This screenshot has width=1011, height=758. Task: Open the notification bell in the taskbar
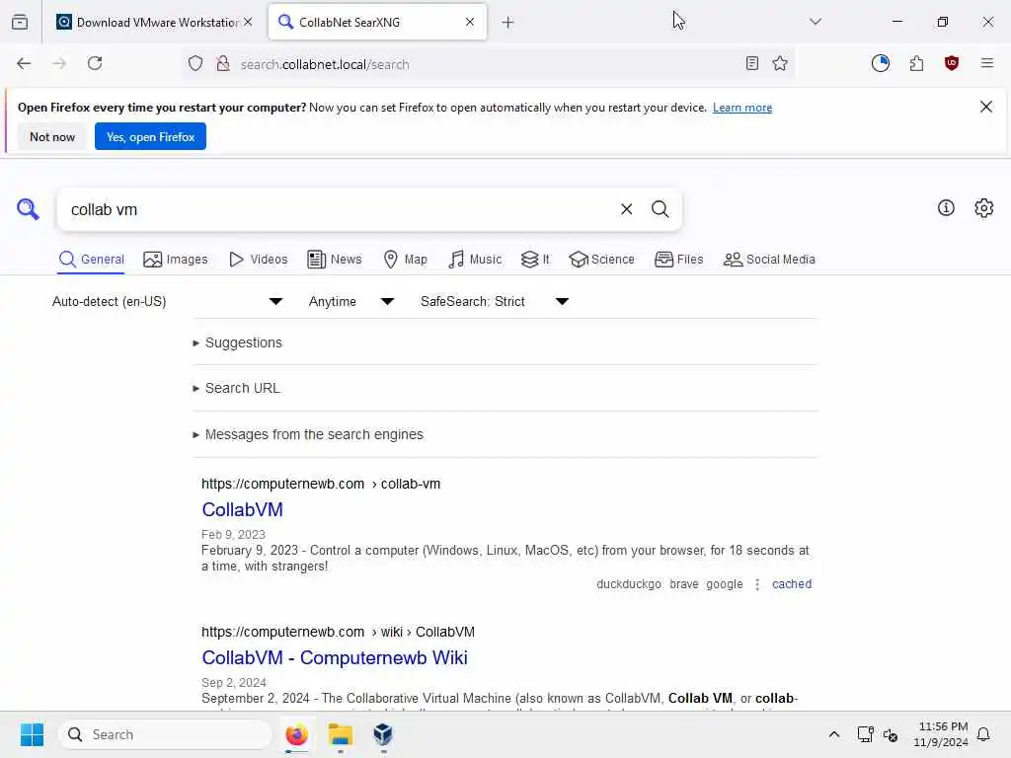pyautogui.click(x=983, y=734)
